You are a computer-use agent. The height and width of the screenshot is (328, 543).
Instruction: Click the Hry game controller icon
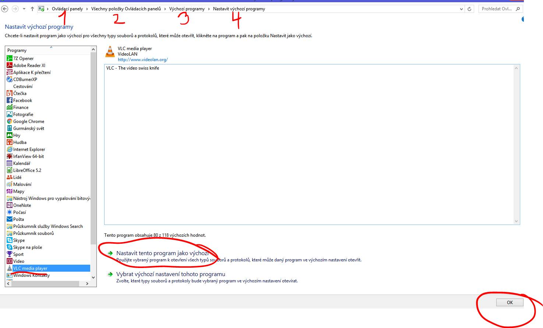coord(10,135)
